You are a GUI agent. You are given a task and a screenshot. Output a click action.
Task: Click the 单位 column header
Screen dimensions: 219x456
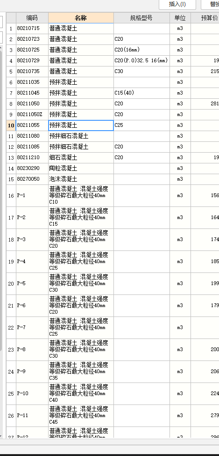coord(180,18)
